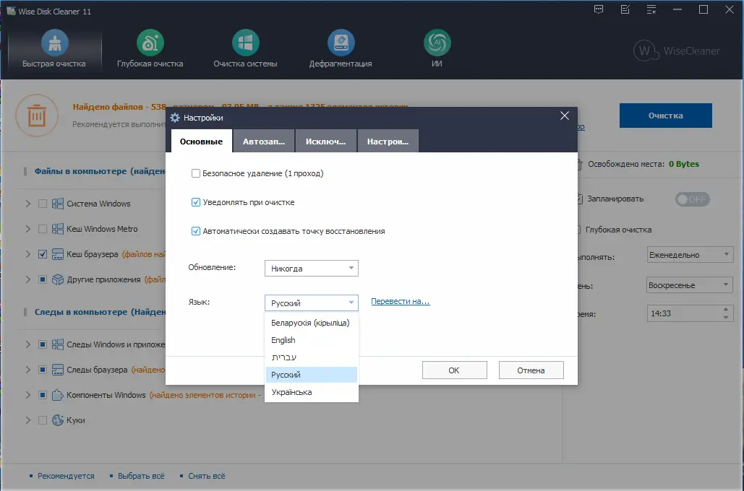Viewport: 744px width, 491px height.
Task: Click Куки cookie icon
Action: [57, 420]
